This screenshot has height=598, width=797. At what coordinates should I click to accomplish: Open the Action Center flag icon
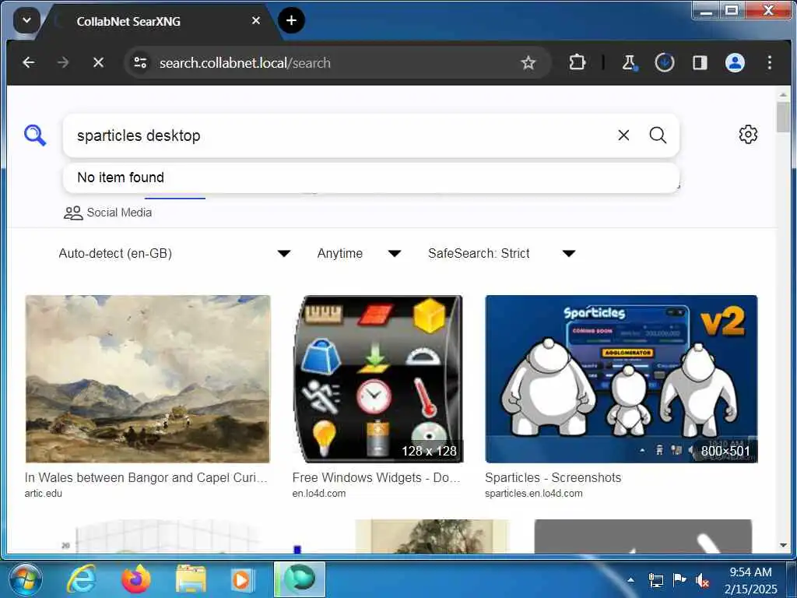click(679, 579)
